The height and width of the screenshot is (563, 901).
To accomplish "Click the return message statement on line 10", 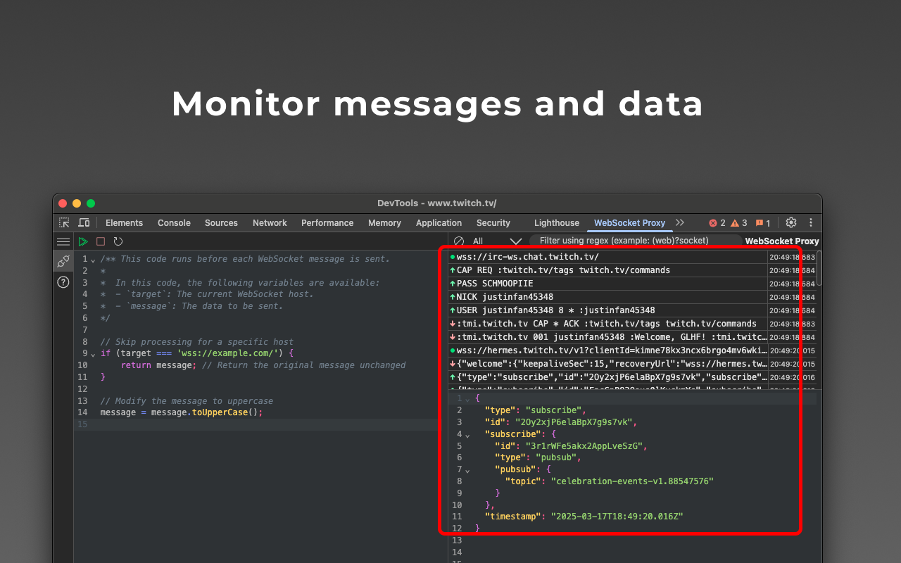I will tap(159, 365).
